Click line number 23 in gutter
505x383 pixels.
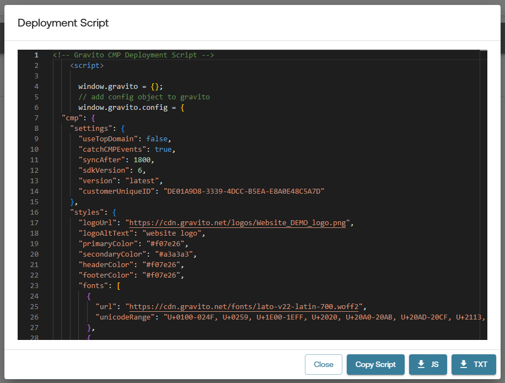tap(34, 286)
